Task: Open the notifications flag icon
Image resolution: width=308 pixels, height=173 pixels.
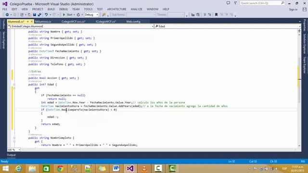Action: point(235,3)
